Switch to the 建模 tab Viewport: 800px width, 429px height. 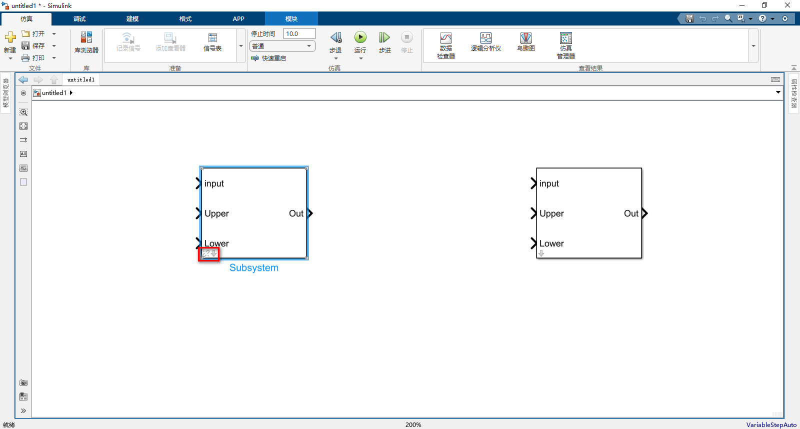[132, 19]
